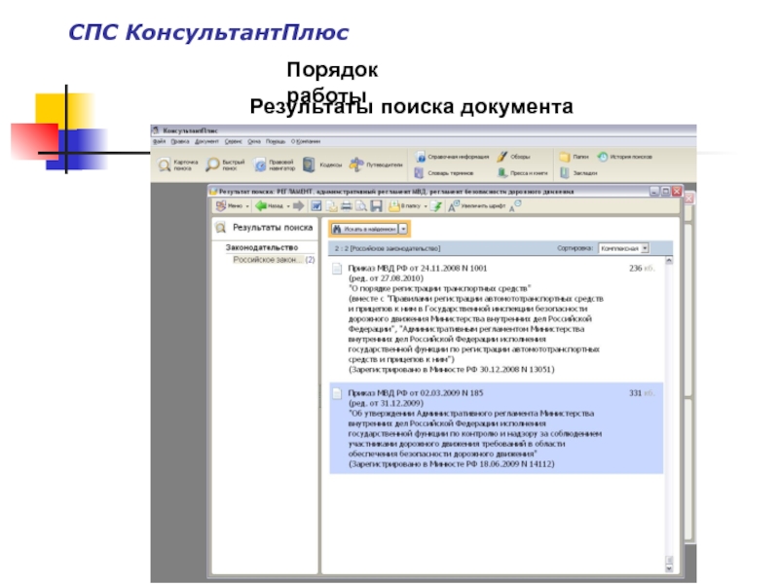Click document icon beside Приказ N 1001
This screenshot has height=584, width=779.
click(x=337, y=269)
